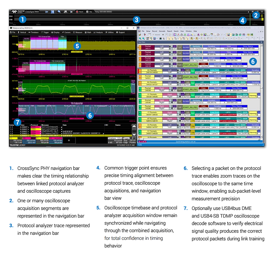Click the blue layout icon in CrossSync PHY toolbar
Screen dimensions: 275x260
point(53,12)
